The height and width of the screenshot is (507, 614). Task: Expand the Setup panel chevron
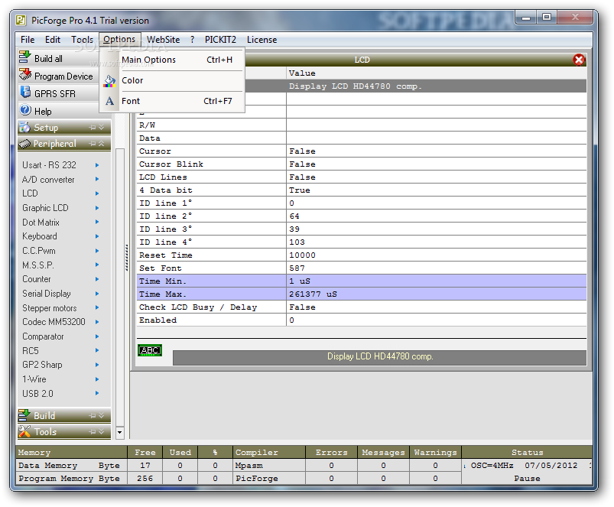click(102, 128)
